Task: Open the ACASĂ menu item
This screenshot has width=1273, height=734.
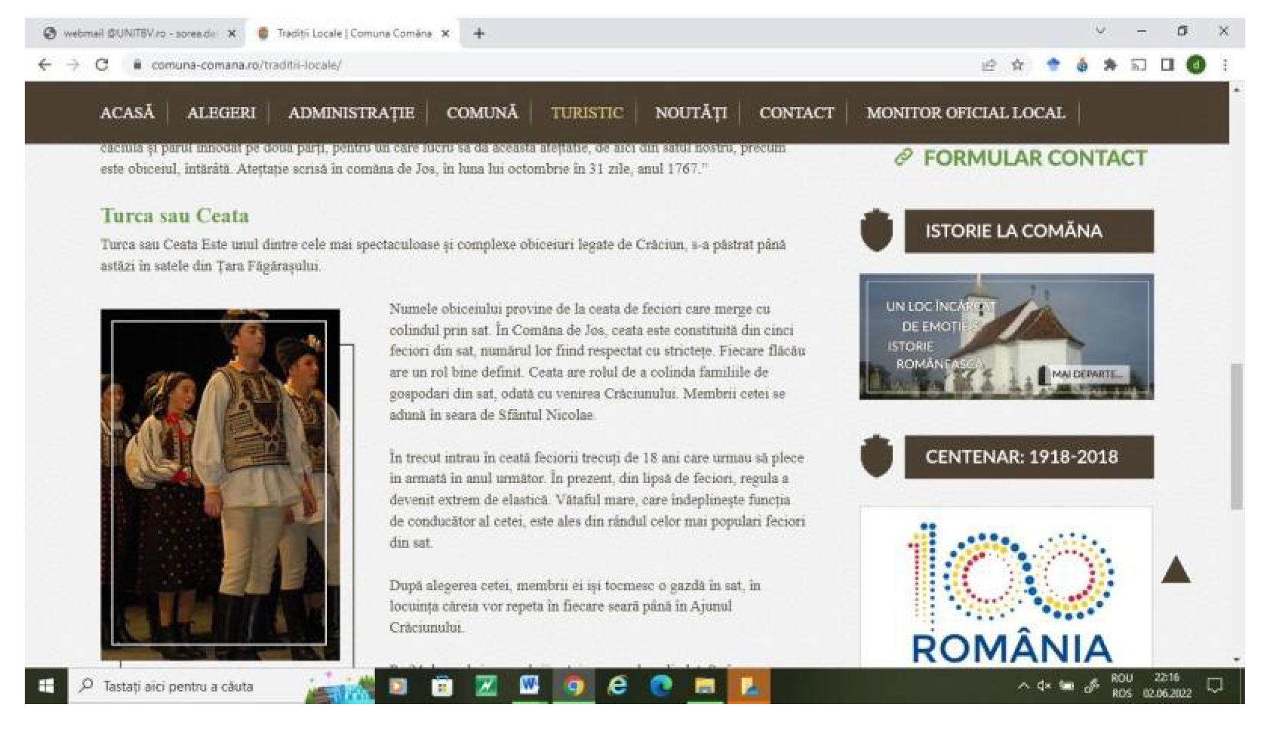Action: tap(127, 112)
